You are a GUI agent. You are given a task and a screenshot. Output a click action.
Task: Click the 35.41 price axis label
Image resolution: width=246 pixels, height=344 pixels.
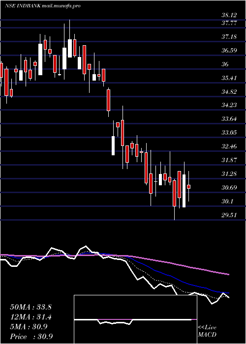tap(229, 78)
